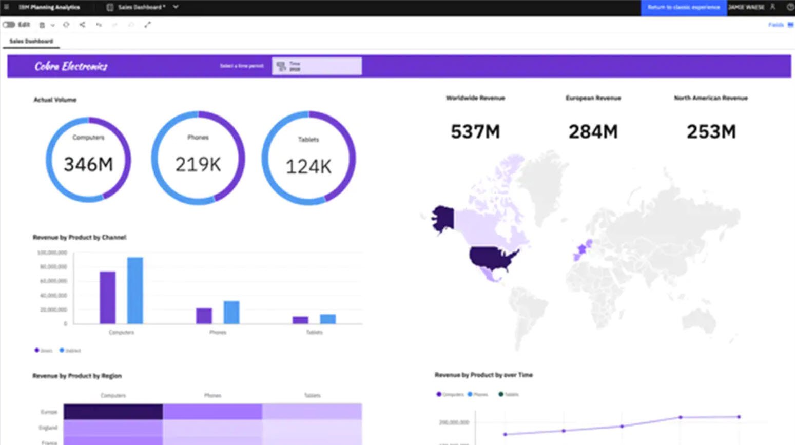Image resolution: width=795 pixels, height=445 pixels.
Task: Toggle the Tablets legend in line chart
Action: 509,394
